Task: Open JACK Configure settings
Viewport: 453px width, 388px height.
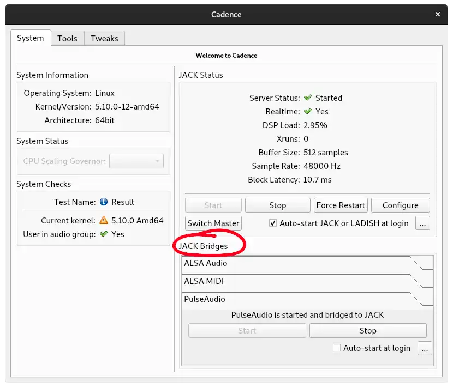Action: (x=401, y=205)
